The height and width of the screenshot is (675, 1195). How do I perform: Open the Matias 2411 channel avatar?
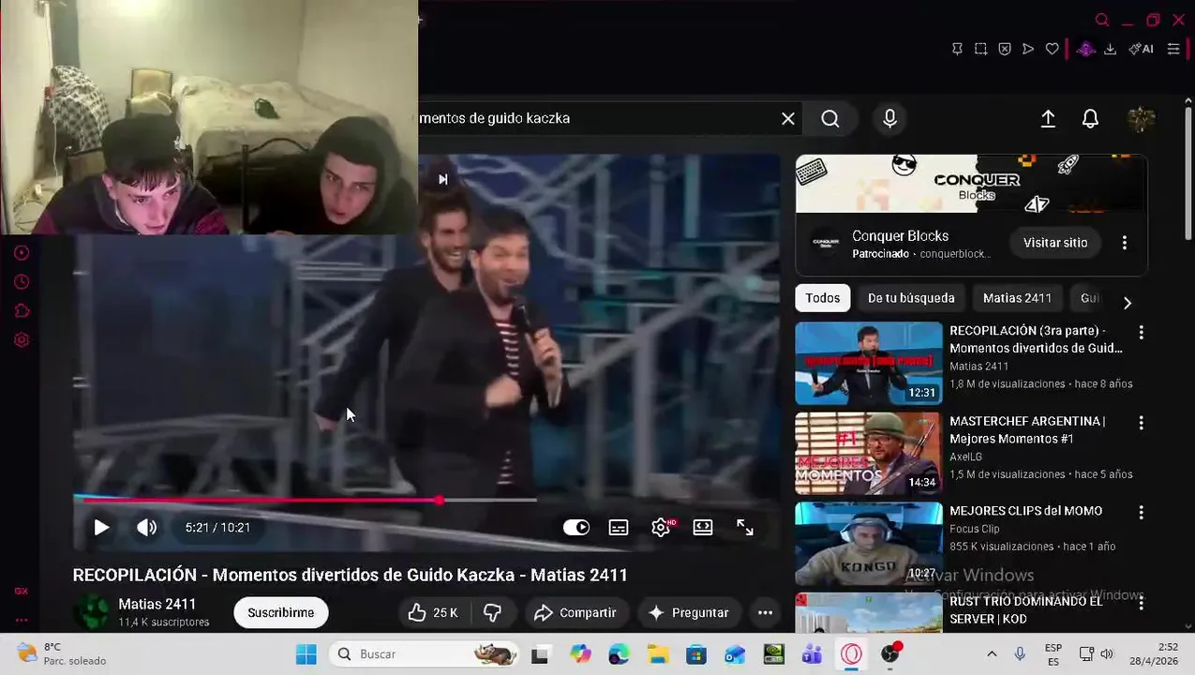coord(92,611)
